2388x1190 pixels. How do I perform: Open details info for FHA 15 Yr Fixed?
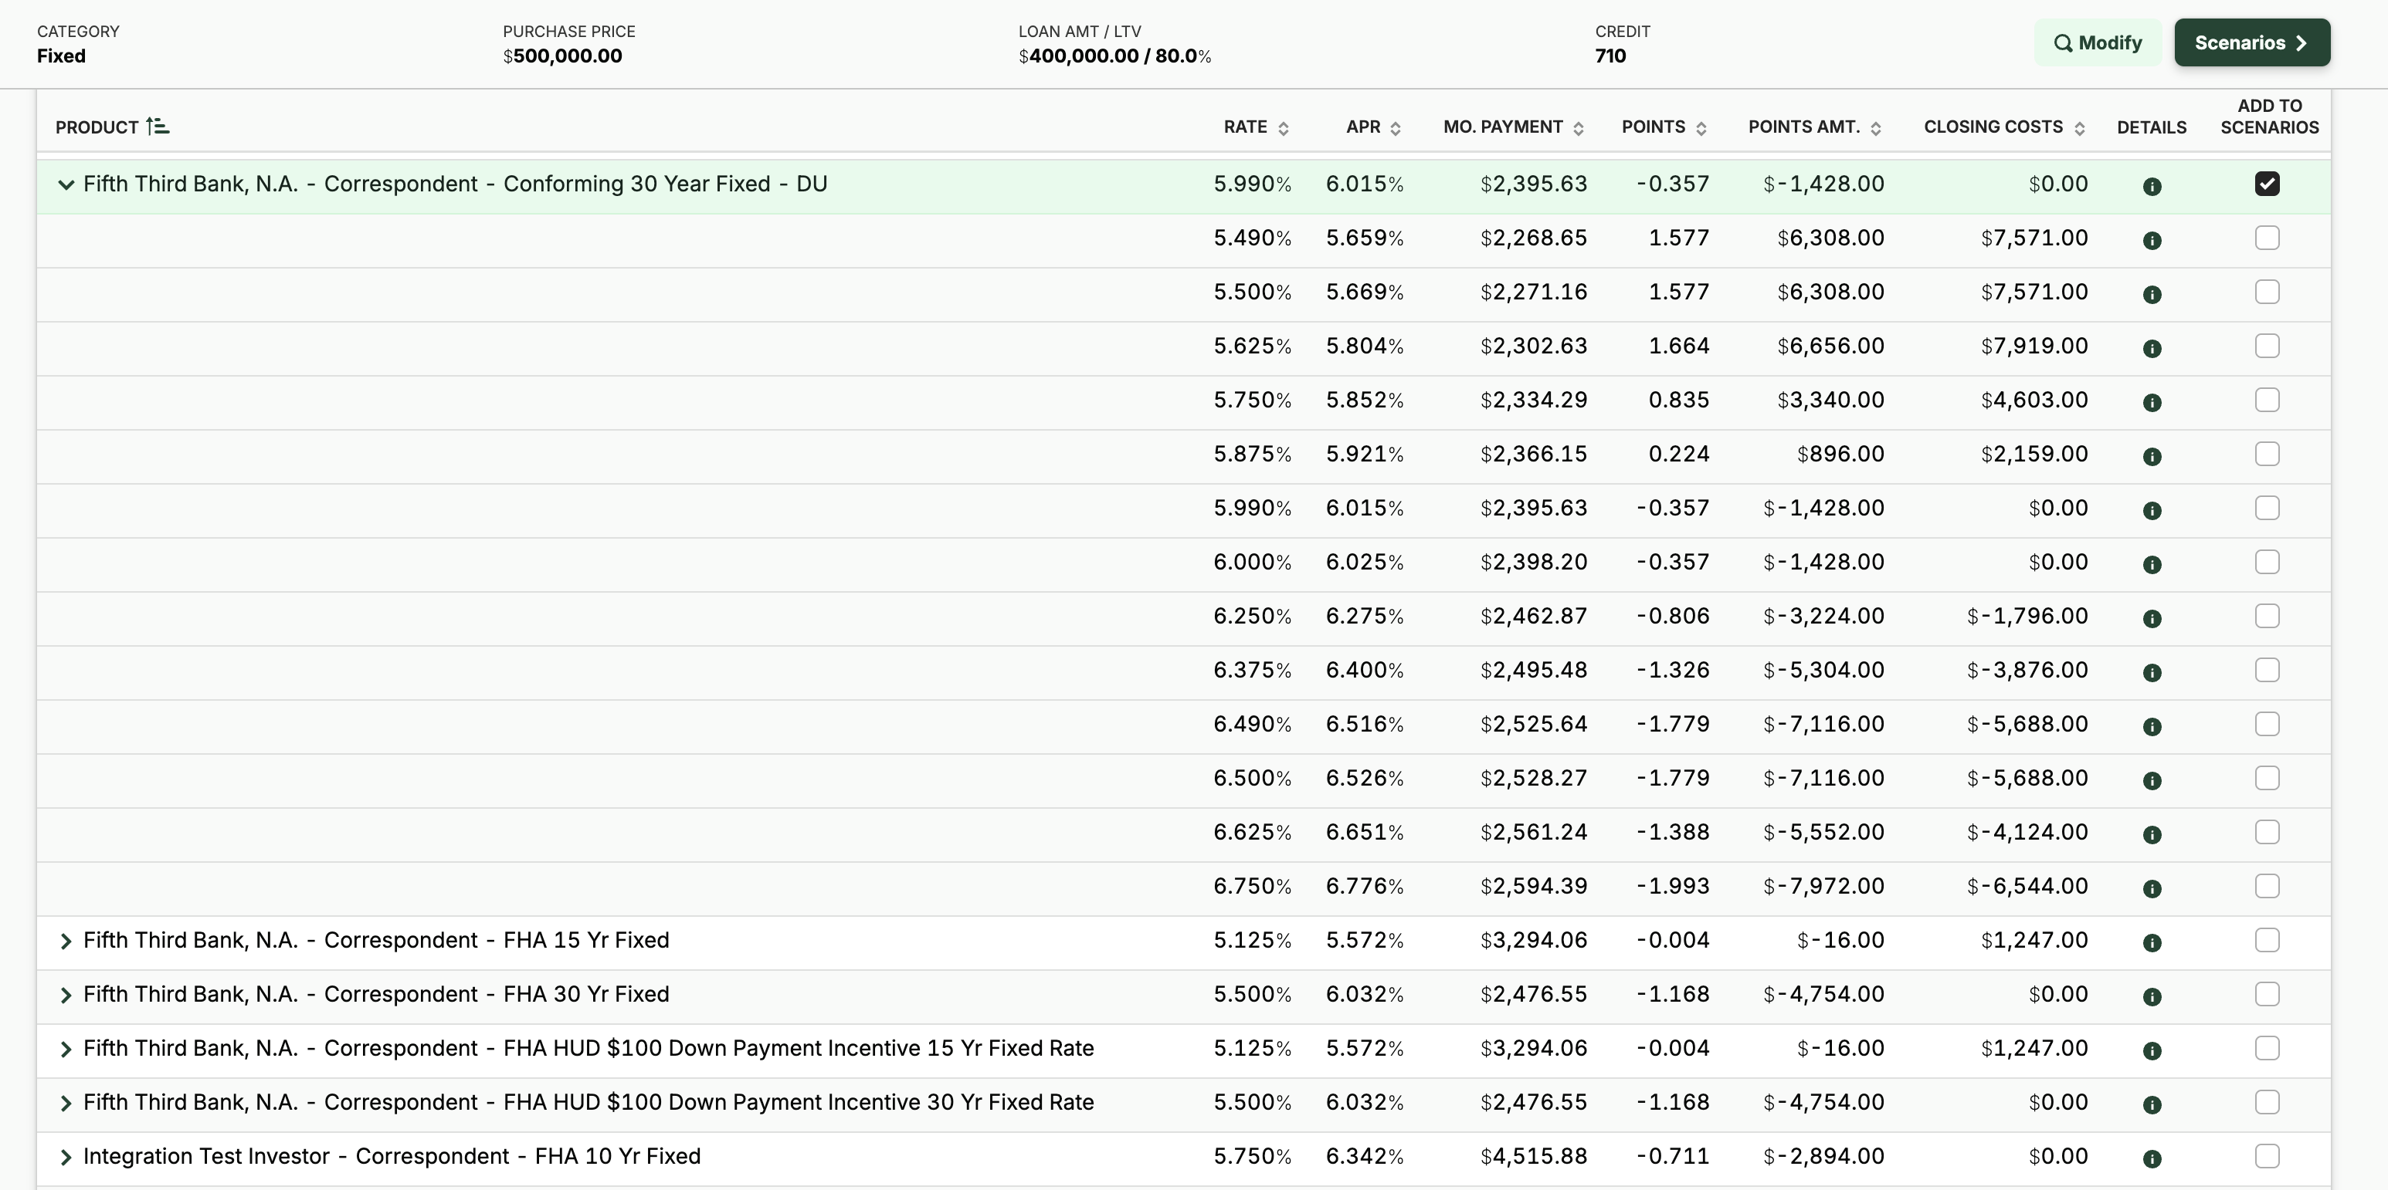pyautogui.click(x=2152, y=943)
